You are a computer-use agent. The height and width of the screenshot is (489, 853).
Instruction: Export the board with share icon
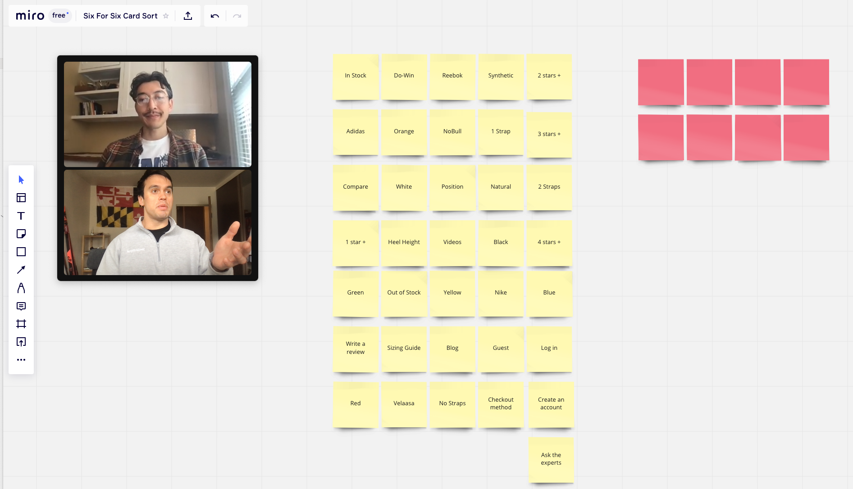click(188, 16)
